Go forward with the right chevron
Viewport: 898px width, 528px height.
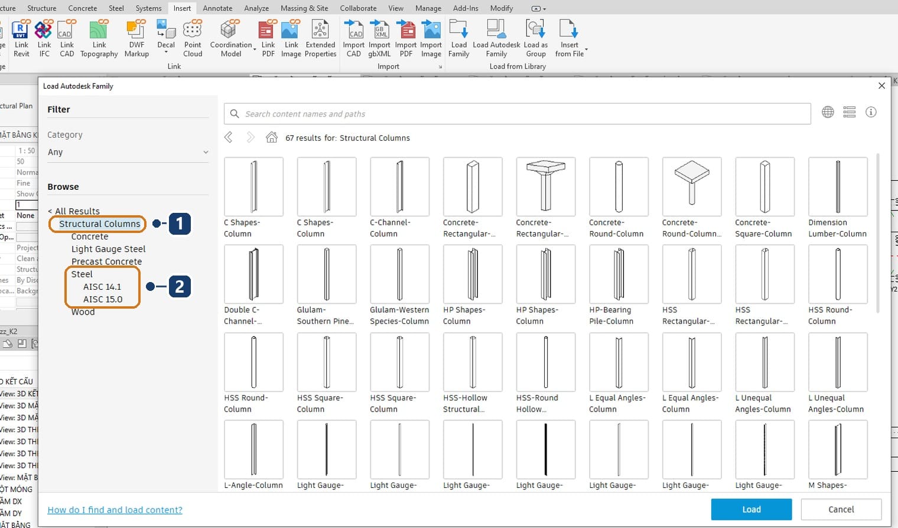click(x=250, y=137)
